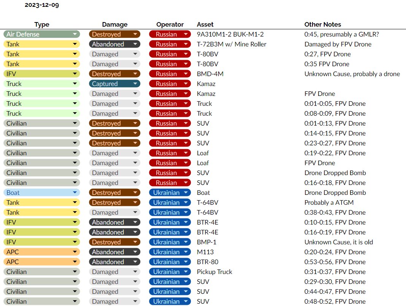Click the Operator column header

[170, 24]
